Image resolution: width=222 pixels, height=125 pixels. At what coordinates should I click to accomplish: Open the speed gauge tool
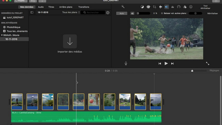(x=179, y=7)
